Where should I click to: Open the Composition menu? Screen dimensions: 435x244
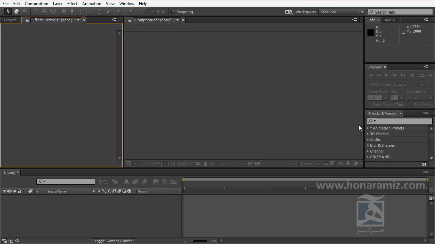(x=36, y=3)
